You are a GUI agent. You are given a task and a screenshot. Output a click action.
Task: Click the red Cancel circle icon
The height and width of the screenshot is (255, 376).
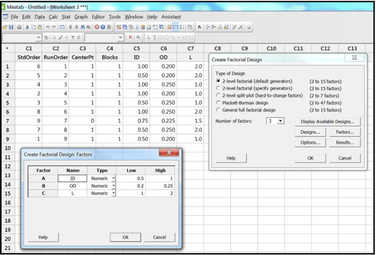97,27
